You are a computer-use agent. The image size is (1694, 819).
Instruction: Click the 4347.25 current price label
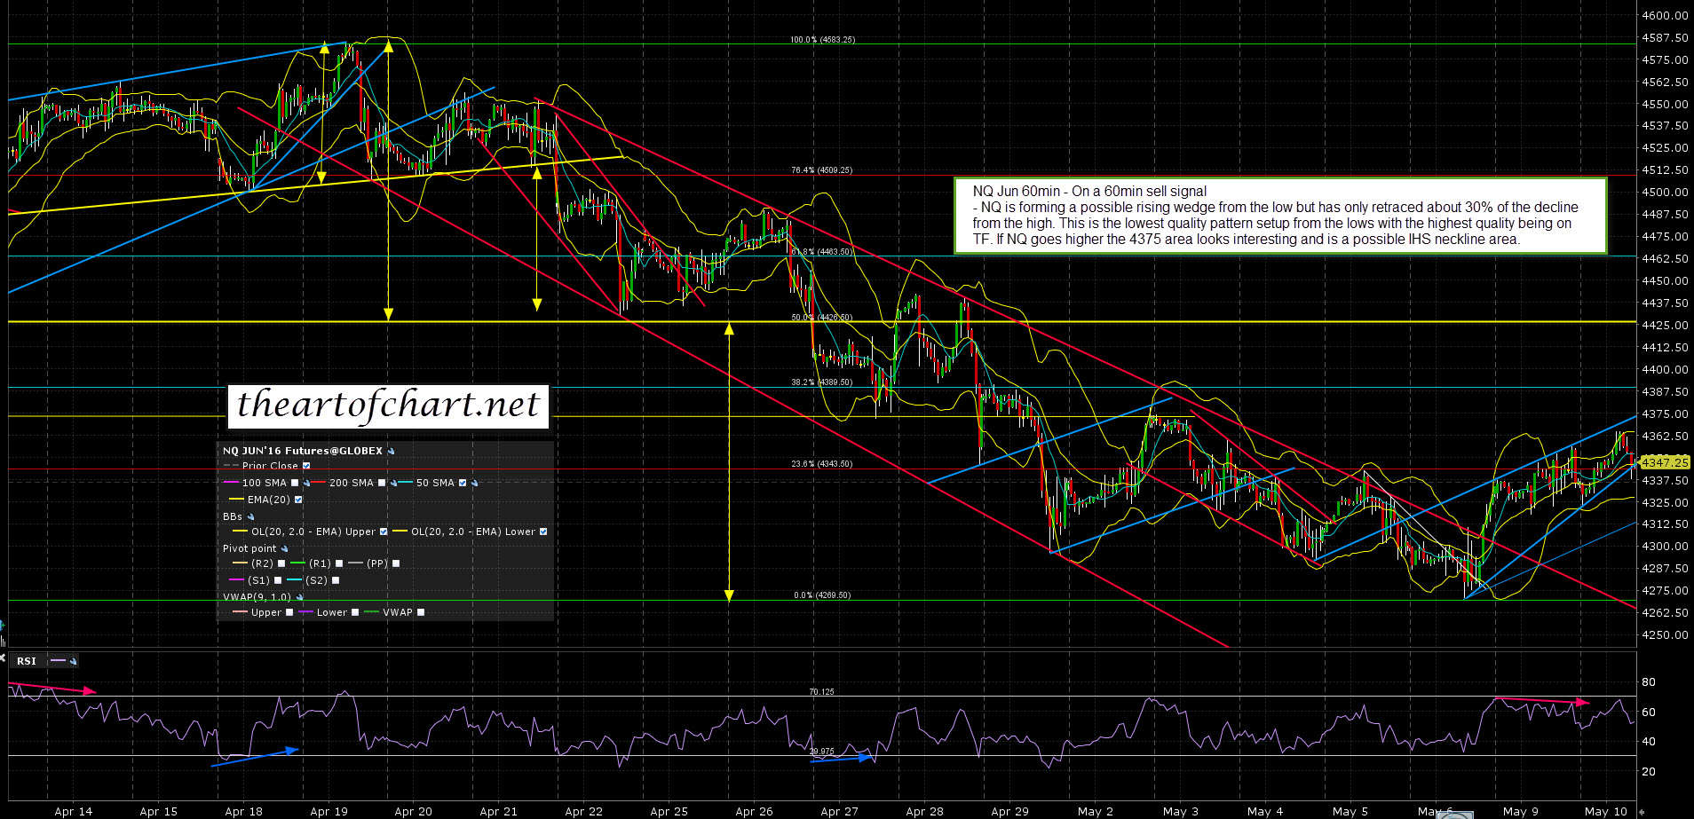(x=1664, y=462)
